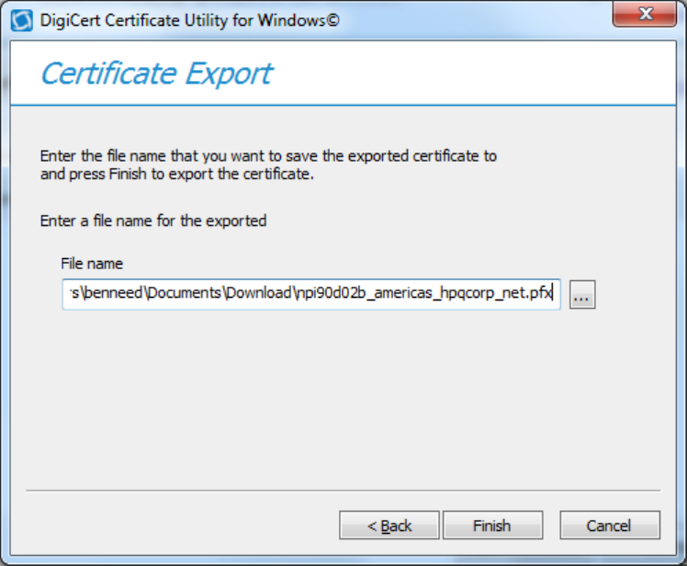The height and width of the screenshot is (566, 687).
Task: Open the file browse ellipsis button
Action: click(582, 295)
